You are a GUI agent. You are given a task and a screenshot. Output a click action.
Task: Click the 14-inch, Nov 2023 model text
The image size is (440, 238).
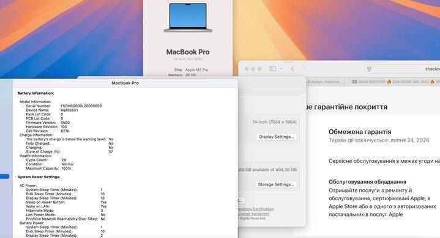click(188, 59)
